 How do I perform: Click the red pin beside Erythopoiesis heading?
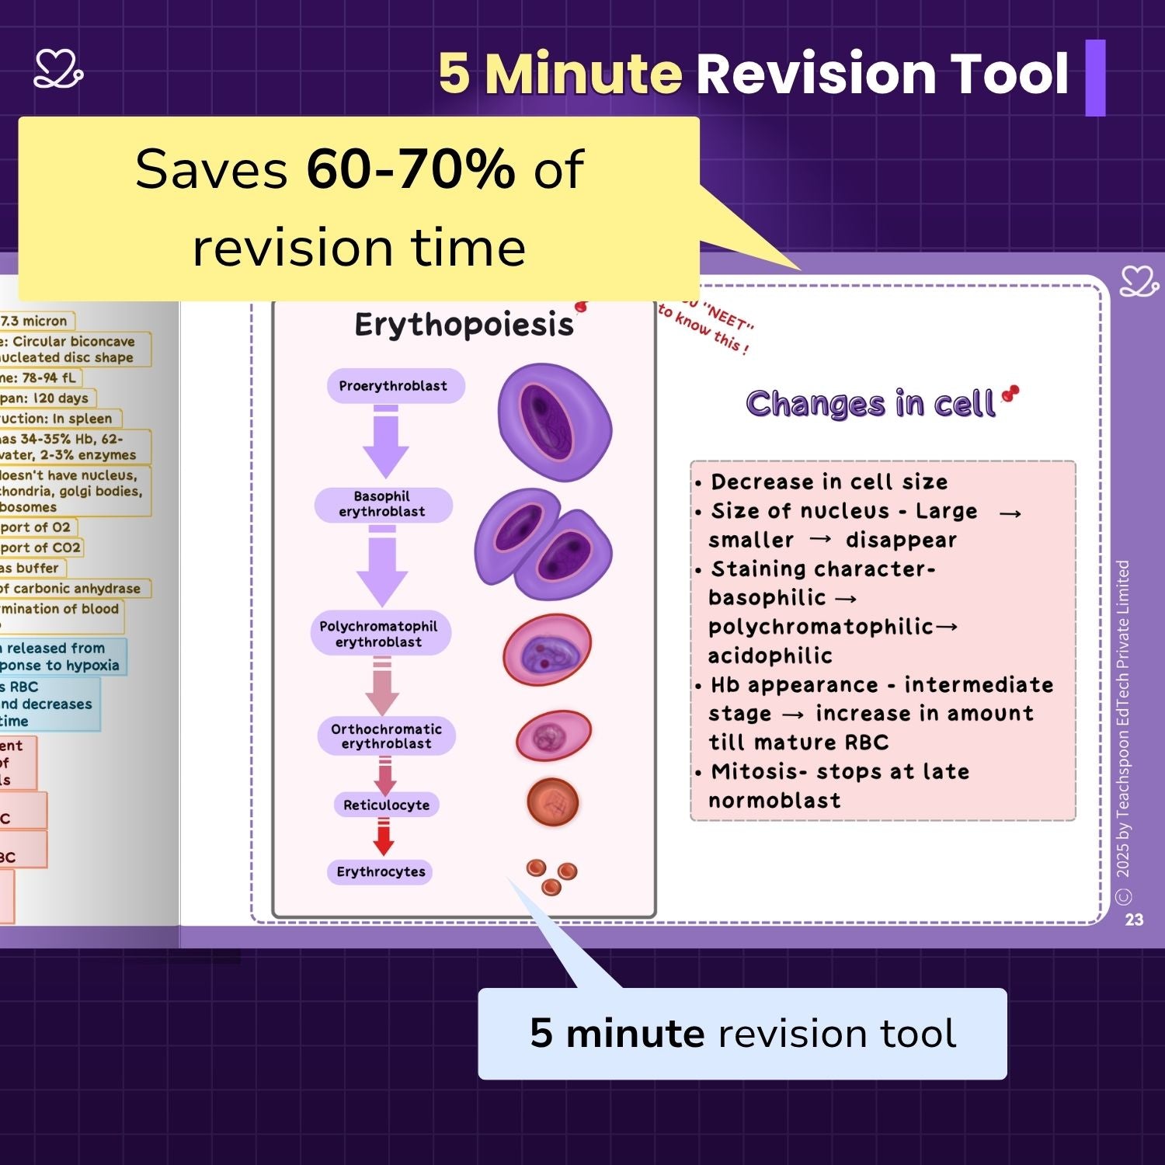click(580, 307)
